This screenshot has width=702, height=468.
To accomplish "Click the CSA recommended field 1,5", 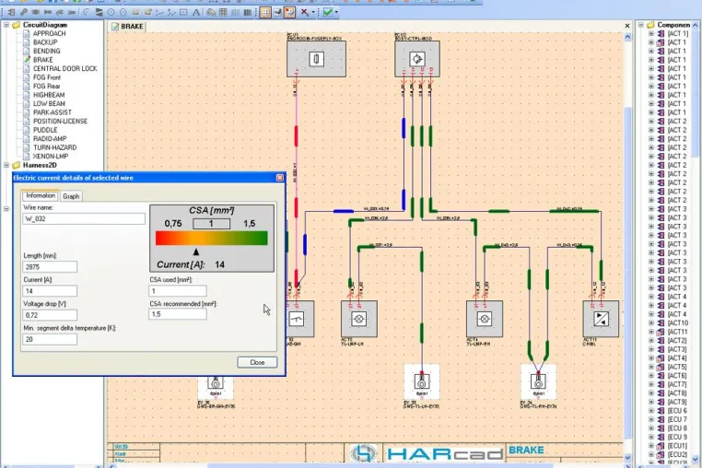I will (x=178, y=314).
